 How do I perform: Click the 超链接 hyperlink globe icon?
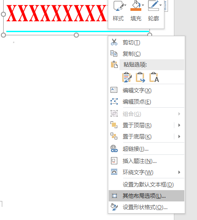114,149
